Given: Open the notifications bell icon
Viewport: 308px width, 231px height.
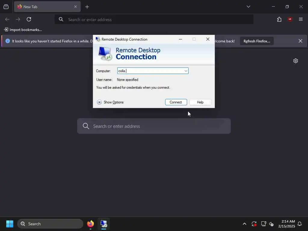Looking at the screenshot, I should pos(300,224).
